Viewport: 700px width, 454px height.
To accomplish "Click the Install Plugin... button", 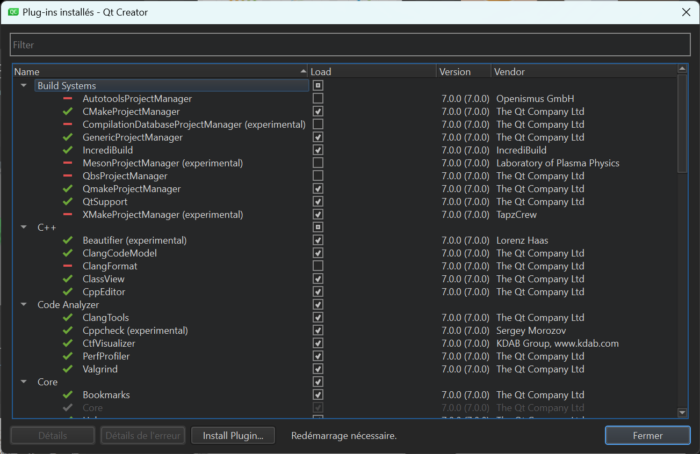I will (233, 436).
